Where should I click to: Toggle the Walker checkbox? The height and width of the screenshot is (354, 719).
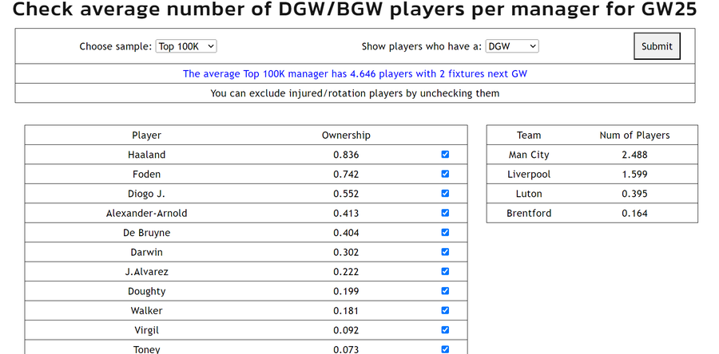click(445, 310)
